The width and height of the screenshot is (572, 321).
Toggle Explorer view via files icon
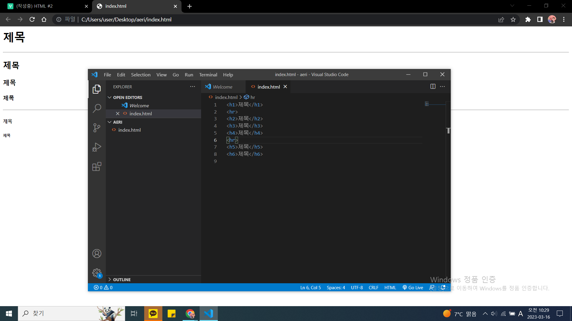pyautogui.click(x=97, y=89)
